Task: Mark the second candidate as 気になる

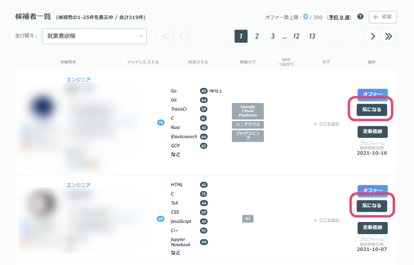Action: (x=373, y=206)
